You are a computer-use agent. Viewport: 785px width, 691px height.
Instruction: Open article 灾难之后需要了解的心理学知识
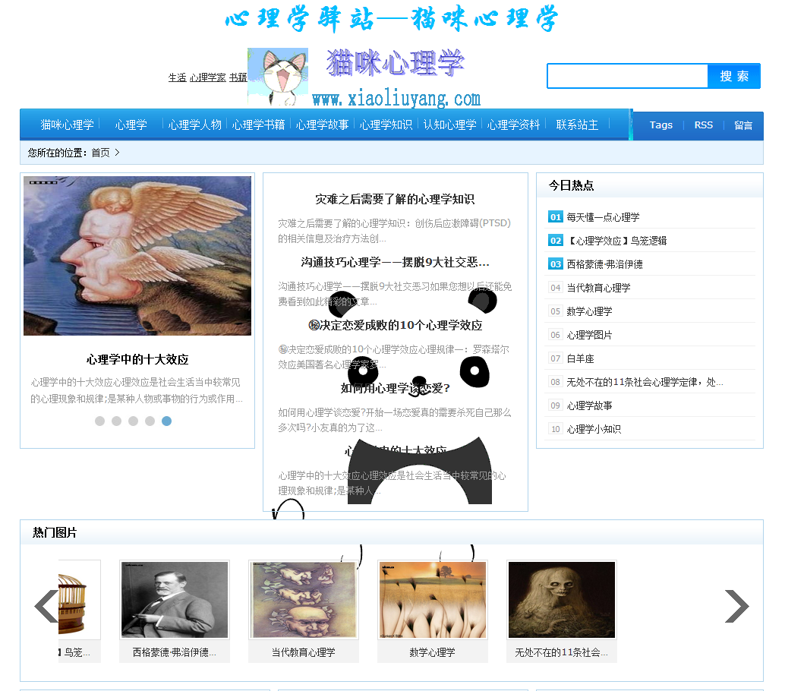pos(395,199)
